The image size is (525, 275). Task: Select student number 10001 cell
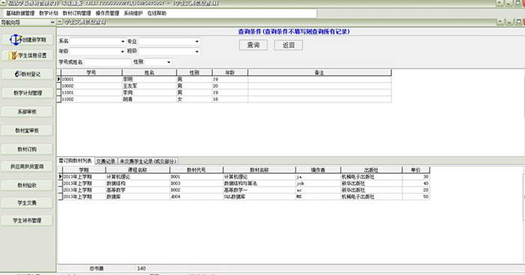click(91, 79)
